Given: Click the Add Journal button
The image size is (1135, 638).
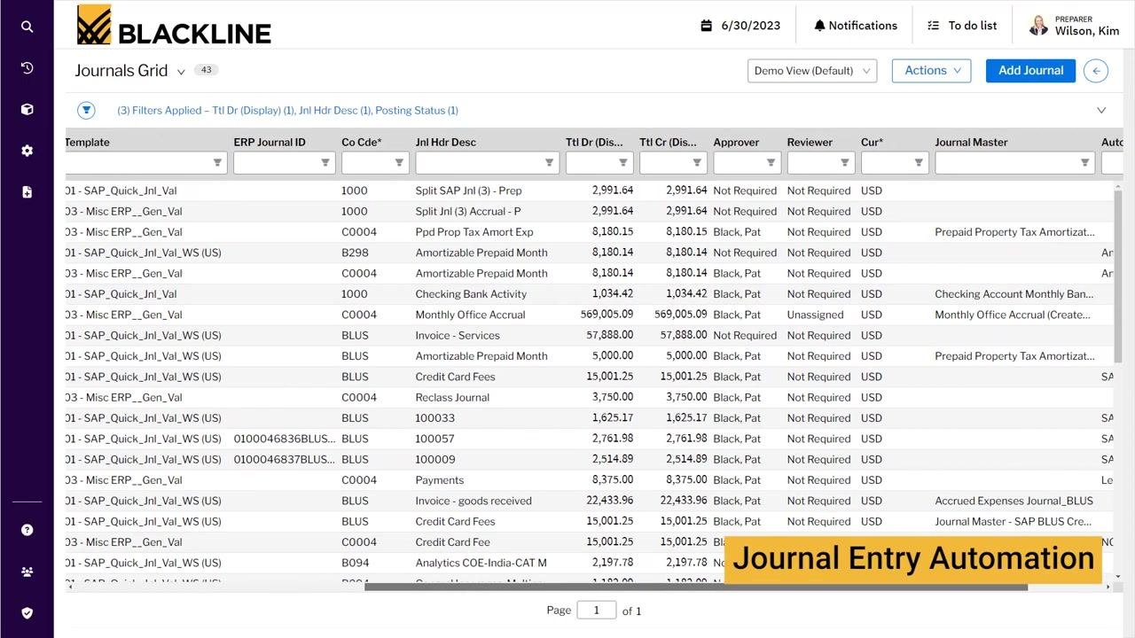Looking at the screenshot, I should (1030, 71).
